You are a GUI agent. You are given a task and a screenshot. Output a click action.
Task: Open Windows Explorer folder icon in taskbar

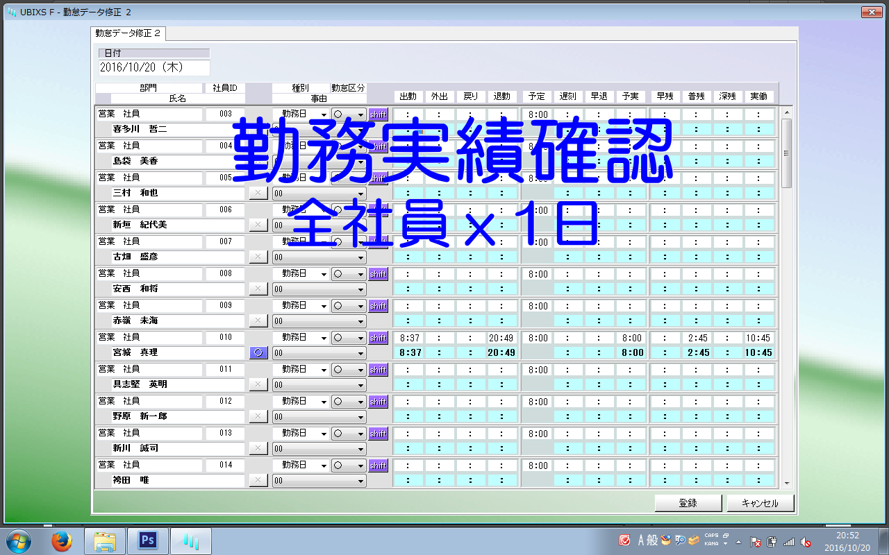click(105, 540)
